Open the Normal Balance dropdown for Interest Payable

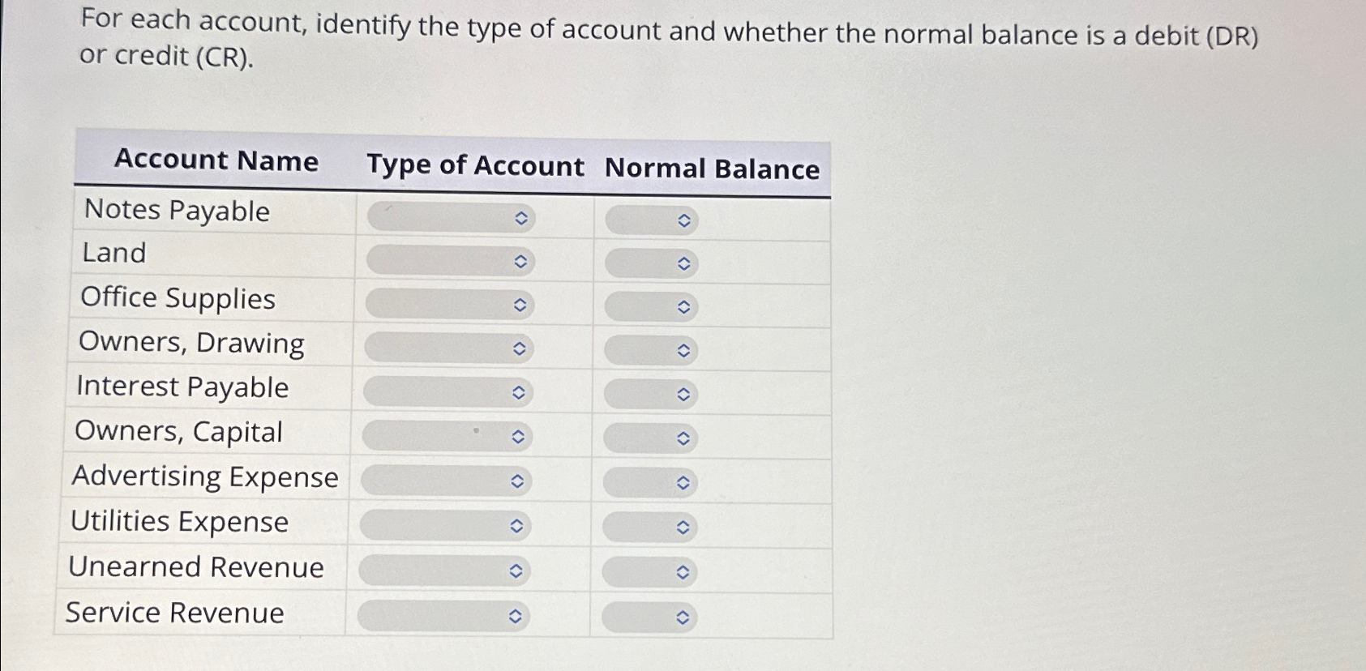pyautogui.click(x=649, y=395)
